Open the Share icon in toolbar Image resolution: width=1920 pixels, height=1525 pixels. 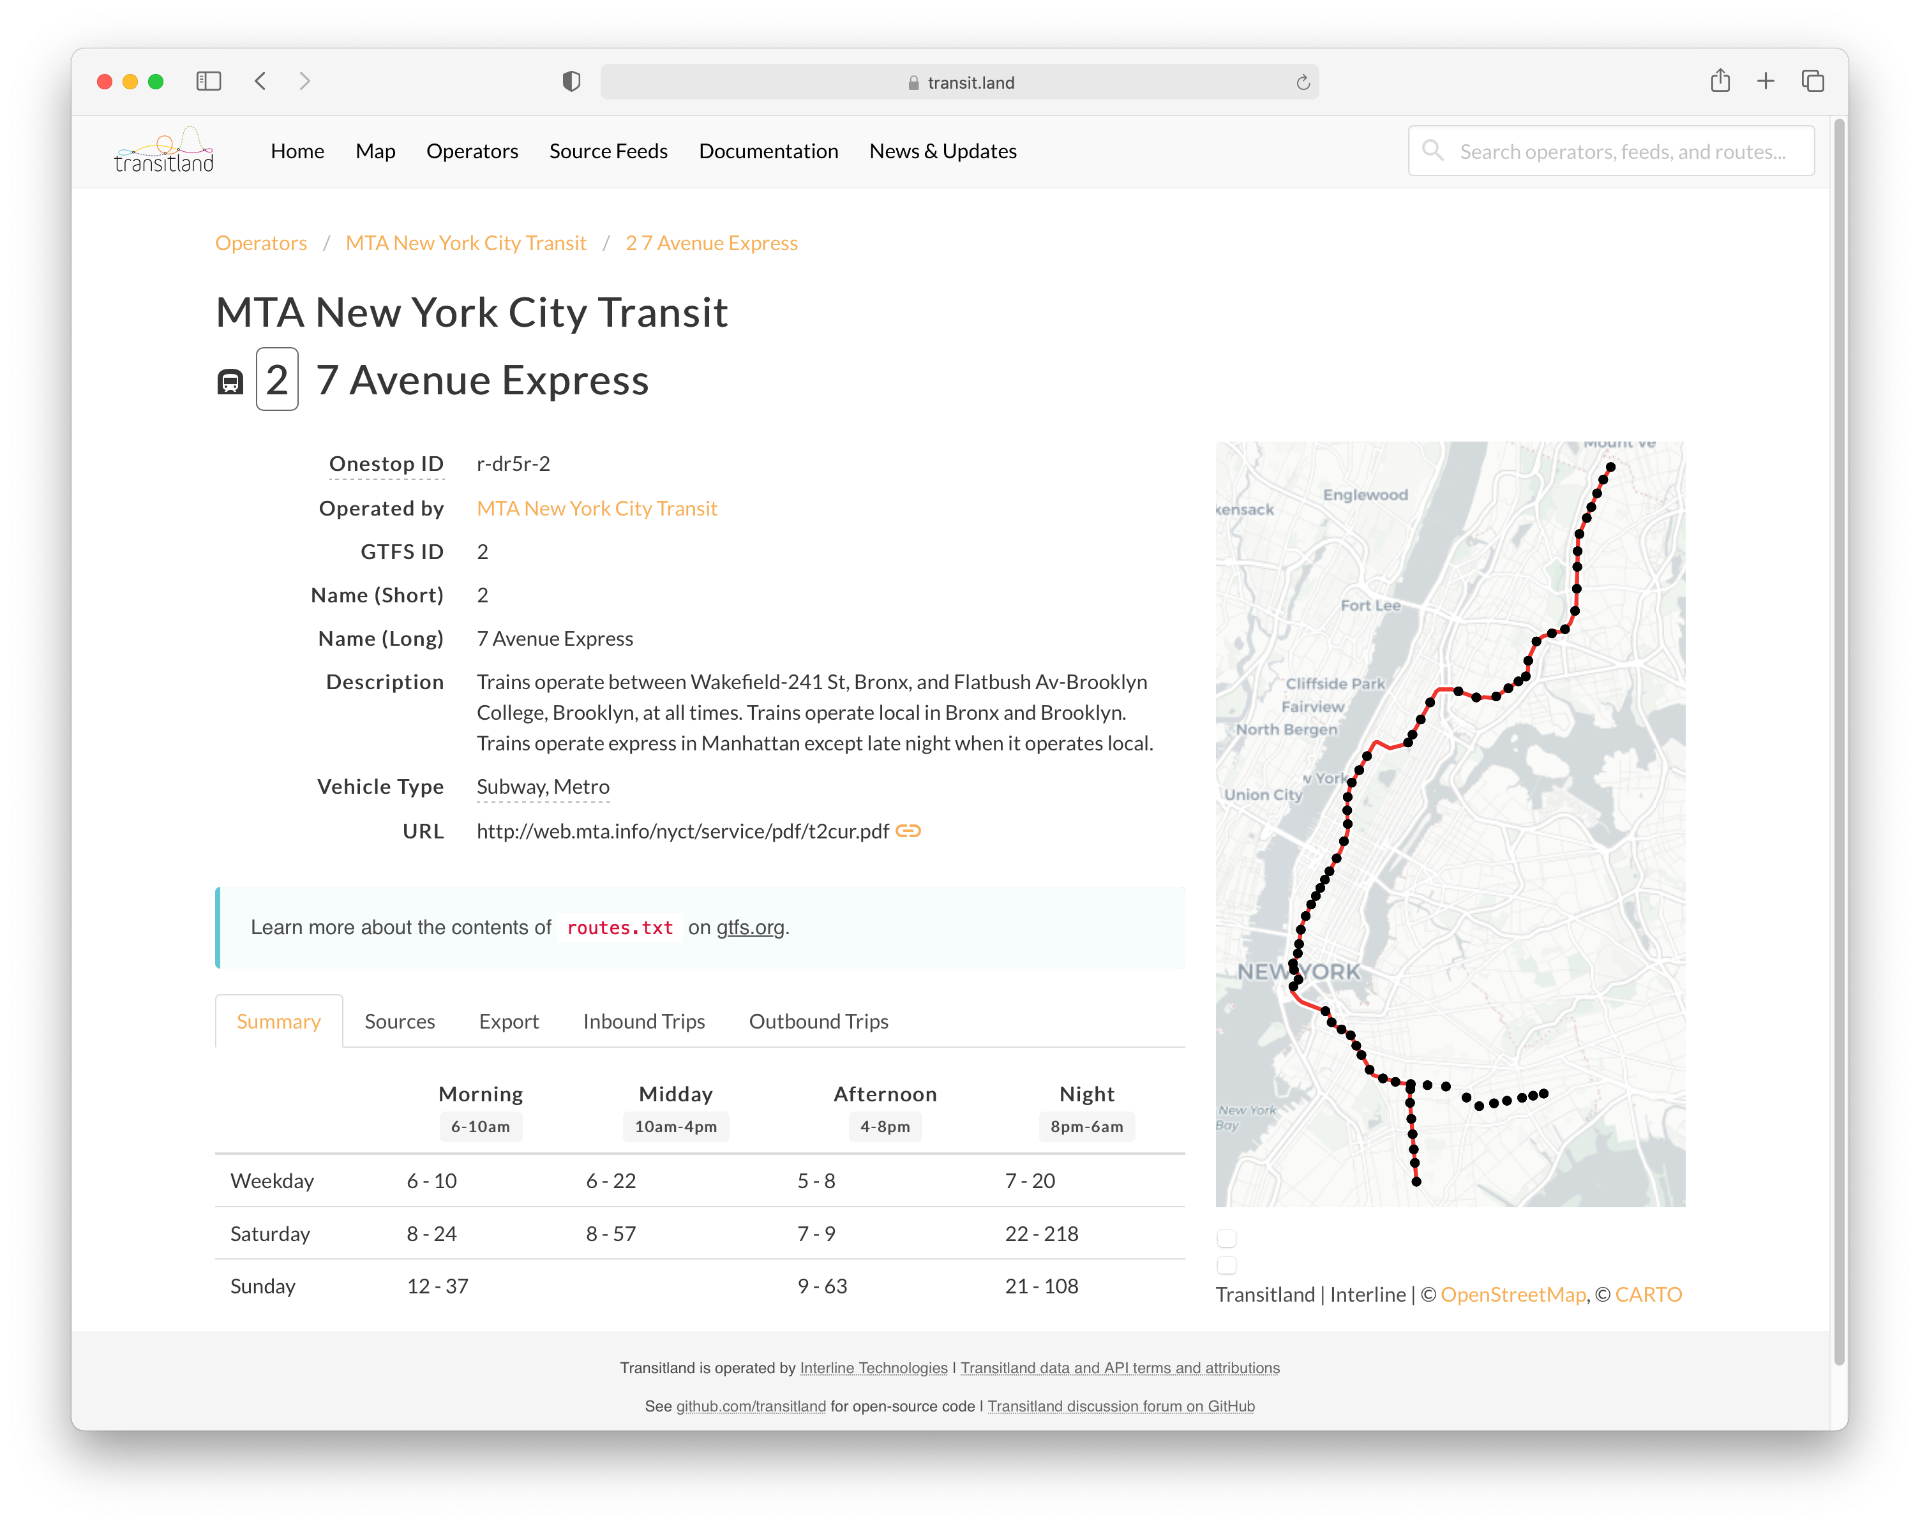click(x=1720, y=82)
